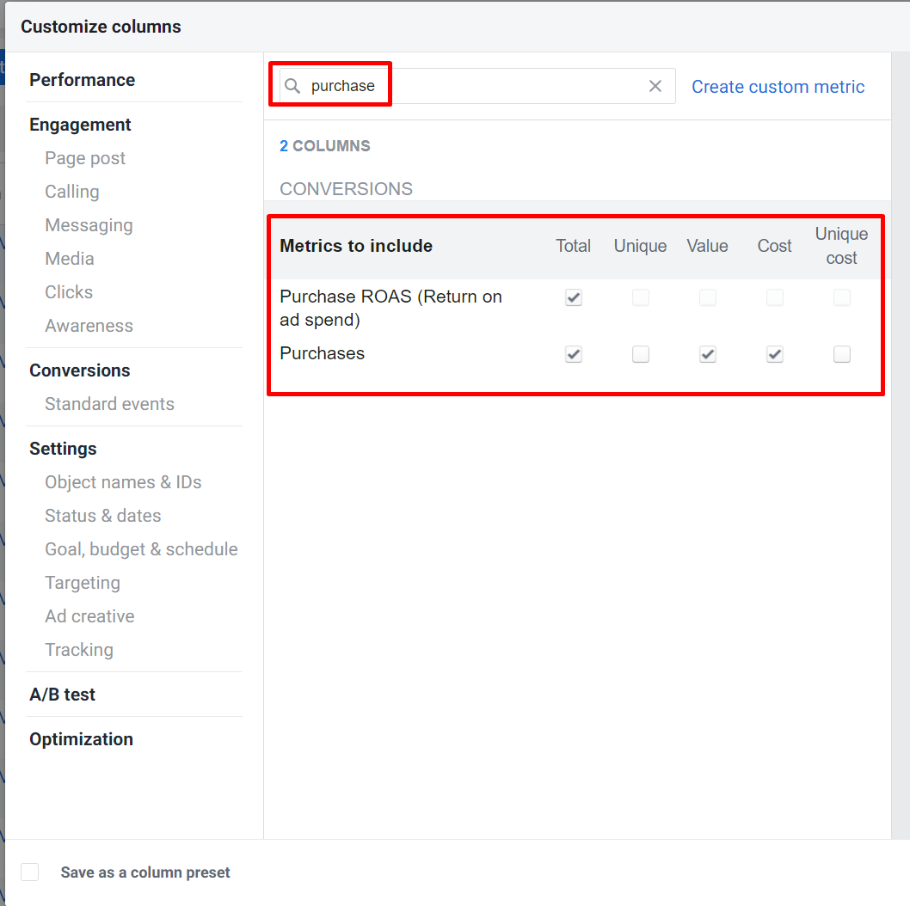This screenshot has height=906, width=910.
Task: Select Performance category in sidebar
Action: tap(82, 80)
